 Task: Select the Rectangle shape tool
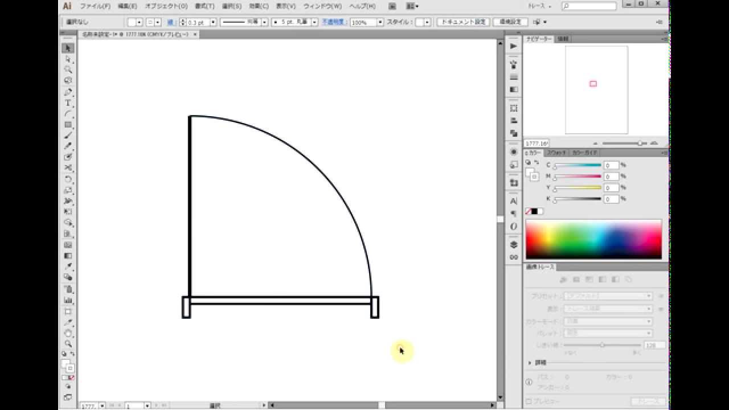click(x=68, y=125)
